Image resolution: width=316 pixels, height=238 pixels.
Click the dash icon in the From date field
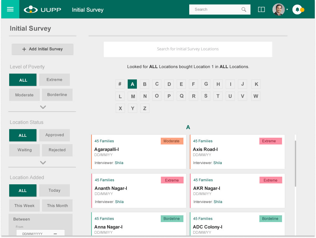pyautogui.click(x=55, y=233)
